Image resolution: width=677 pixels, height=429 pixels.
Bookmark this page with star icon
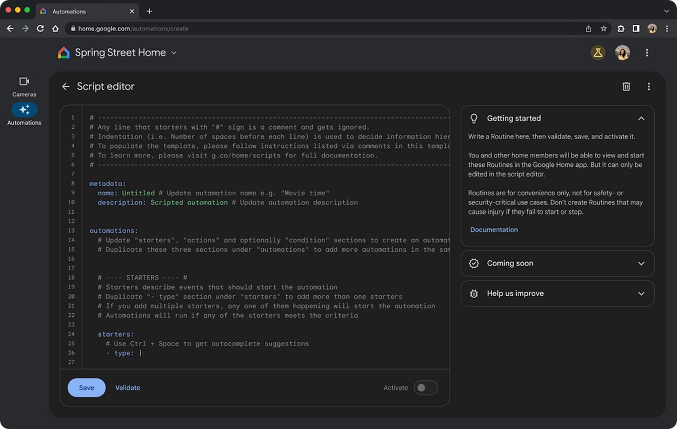[x=603, y=28]
